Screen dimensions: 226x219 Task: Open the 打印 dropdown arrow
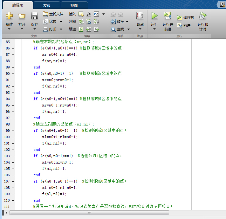pyautogui.click(x=61, y=29)
